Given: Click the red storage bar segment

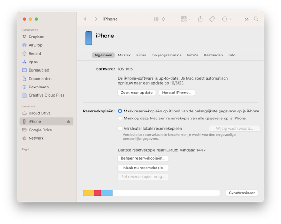Looking at the screenshot, I should [98, 193].
